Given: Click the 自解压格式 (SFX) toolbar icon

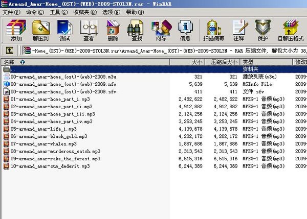Looking at the screenshot, I should (291, 30).
